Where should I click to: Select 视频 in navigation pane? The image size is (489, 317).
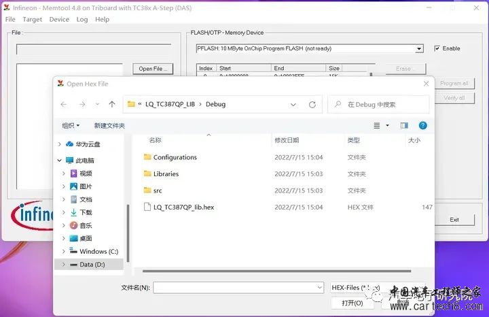pyautogui.click(x=86, y=173)
